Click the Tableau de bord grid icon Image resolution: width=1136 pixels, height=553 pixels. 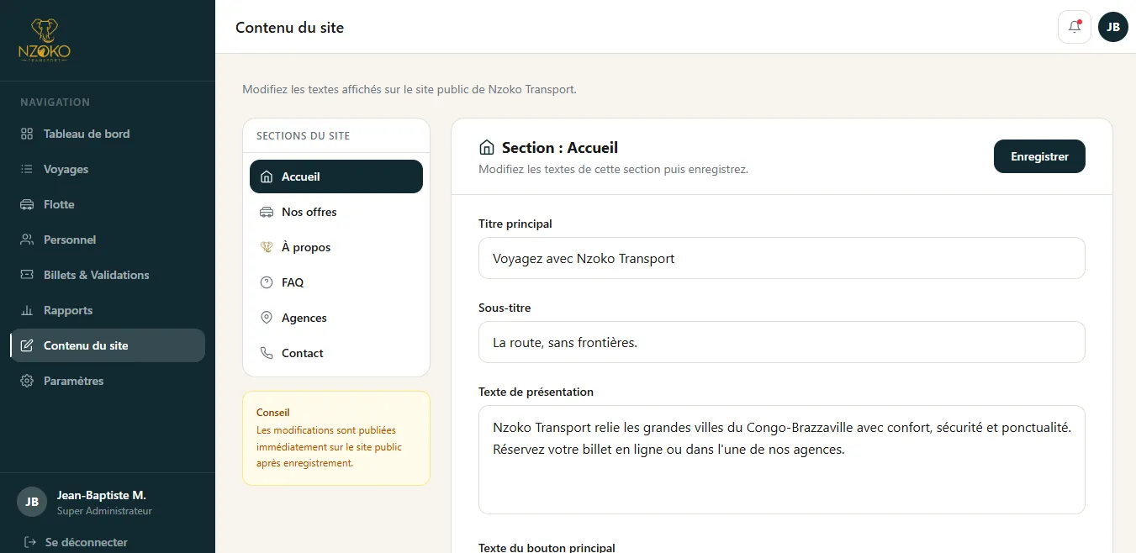click(27, 134)
